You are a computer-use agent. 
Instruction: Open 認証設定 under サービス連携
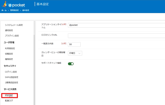9,95
